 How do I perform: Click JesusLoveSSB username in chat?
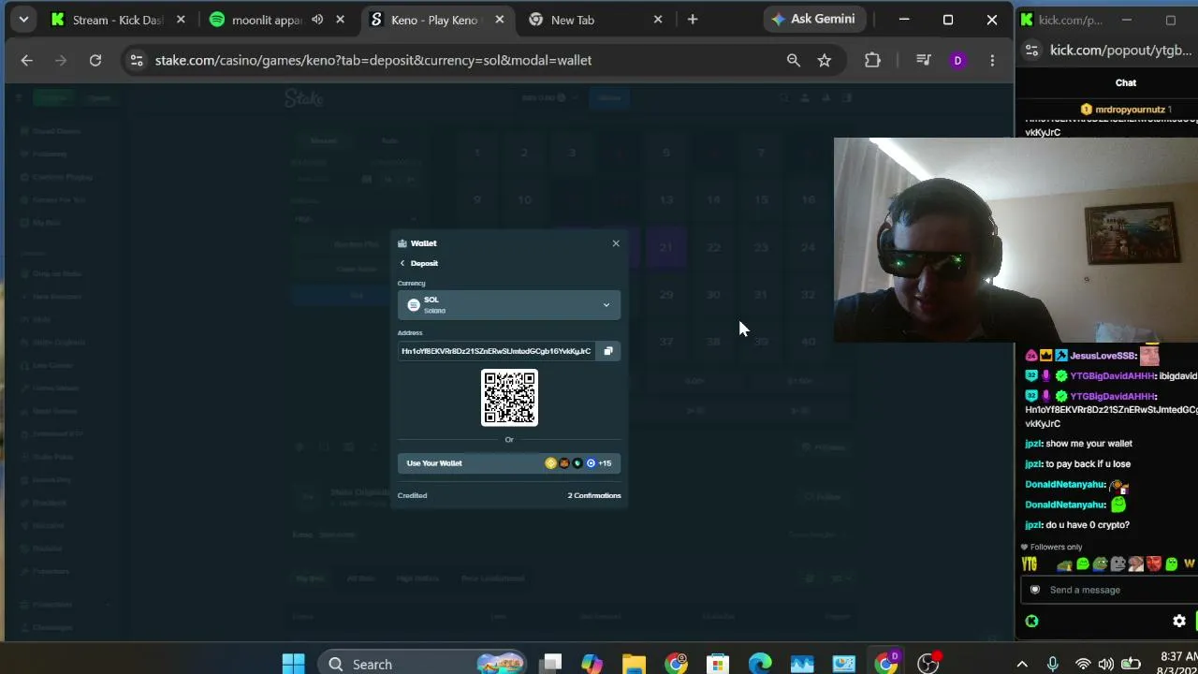(1103, 356)
